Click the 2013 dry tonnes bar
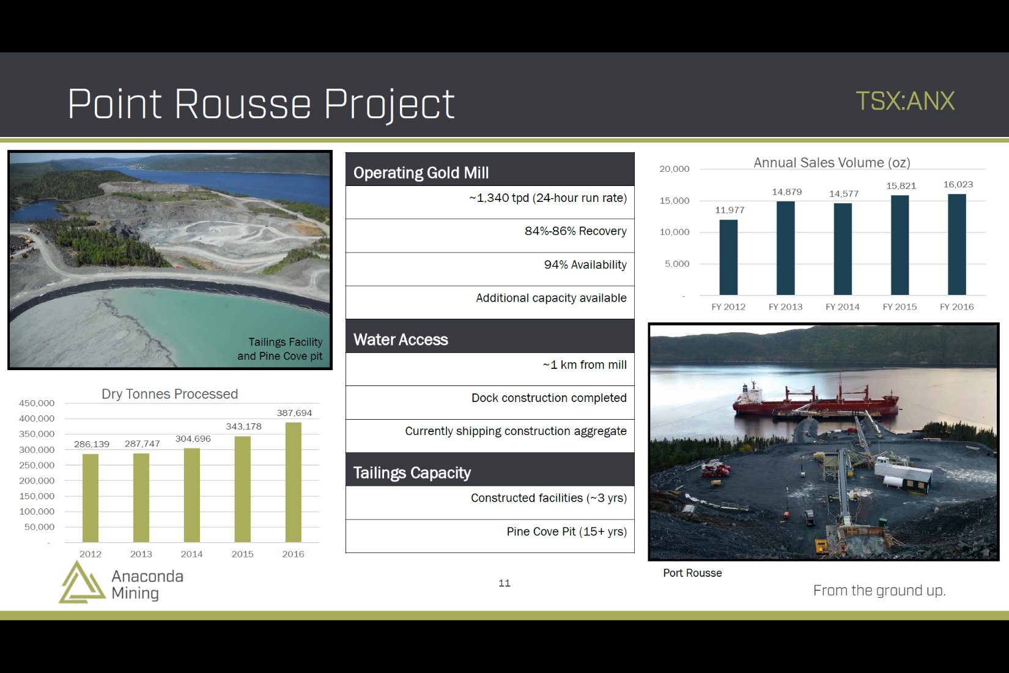The image size is (1009, 673). click(141, 497)
